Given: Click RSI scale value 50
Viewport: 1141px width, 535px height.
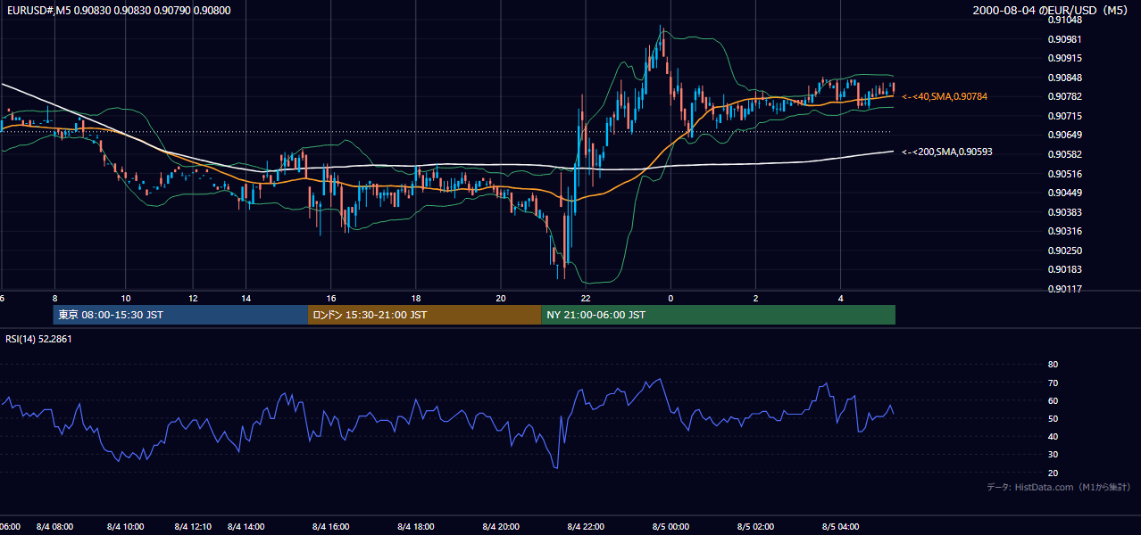Looking at the screenshot, I should [x=1053, y=418].
